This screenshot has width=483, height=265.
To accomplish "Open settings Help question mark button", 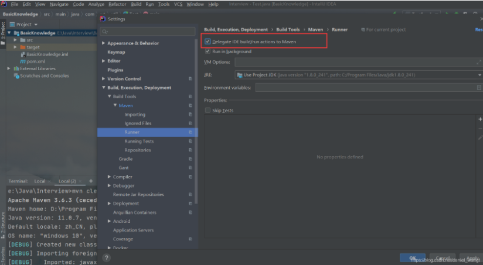I will (106, 257).
